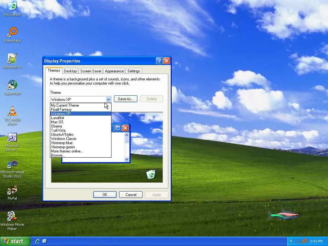Choose My Current Theme from the list
This screenshot has width=328, height=246.
click(81, 105)
